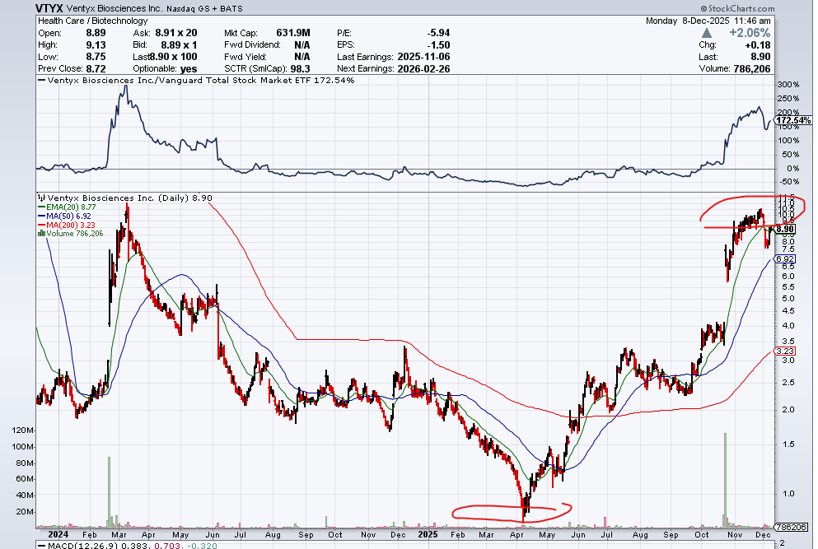This screenshot has height=549, width=818.
Task: Click the Ventyx Biosciences Inc. company name in the header
Action: (115, 9)
